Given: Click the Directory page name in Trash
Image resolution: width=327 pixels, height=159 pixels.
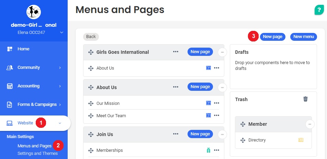Looking at the screenshot, I should coord(257,140).
